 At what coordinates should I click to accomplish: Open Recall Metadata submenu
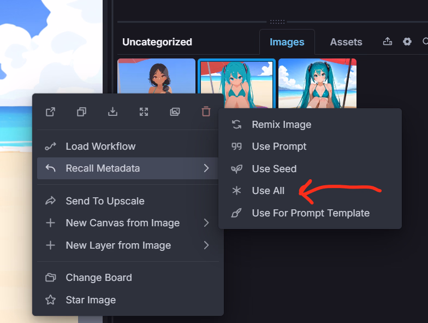click(x=128, y=168)
